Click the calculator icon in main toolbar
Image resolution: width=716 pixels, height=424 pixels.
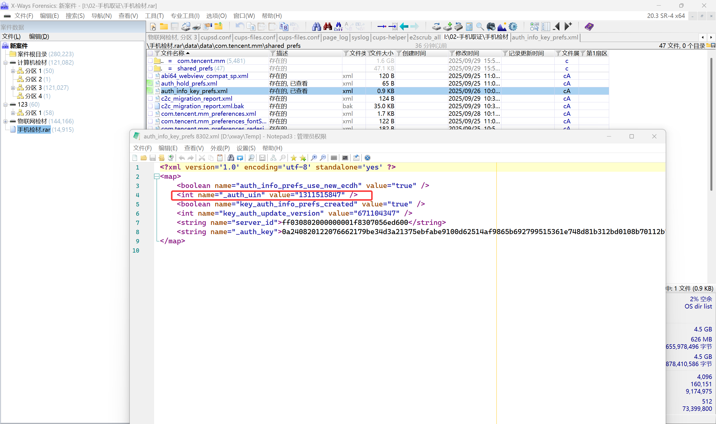(469, 27)
